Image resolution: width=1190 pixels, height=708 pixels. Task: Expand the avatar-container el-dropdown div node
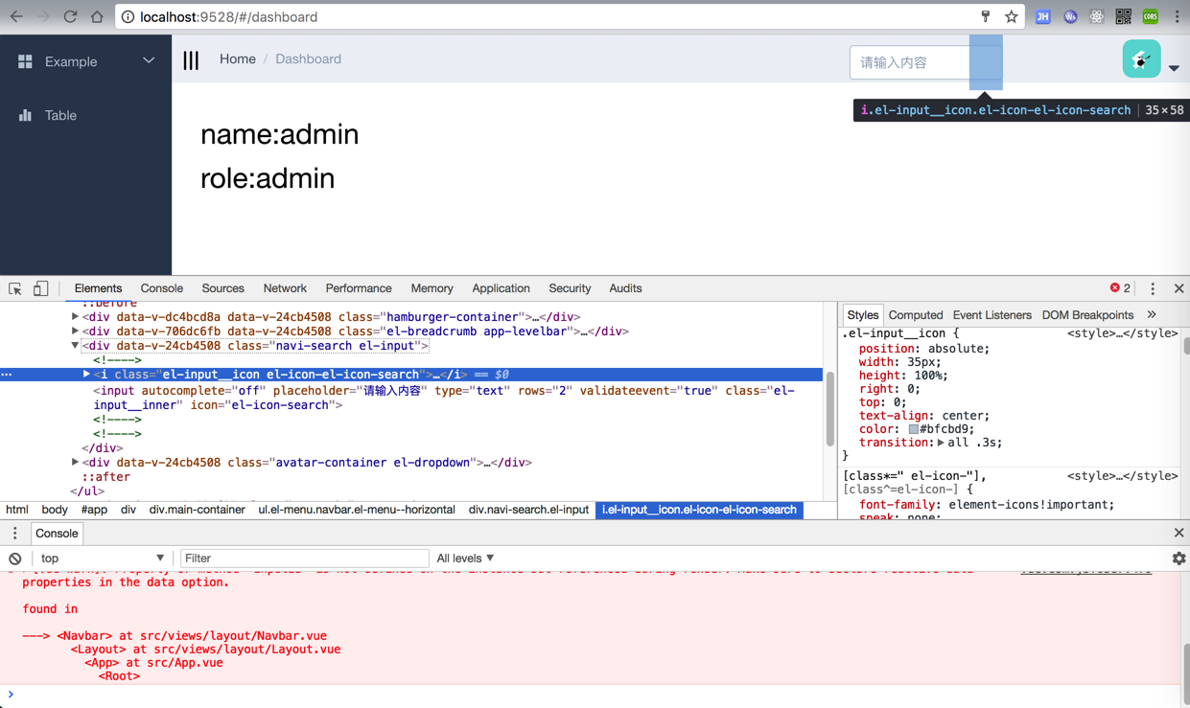pyautogui.click(x=75, y=462)
